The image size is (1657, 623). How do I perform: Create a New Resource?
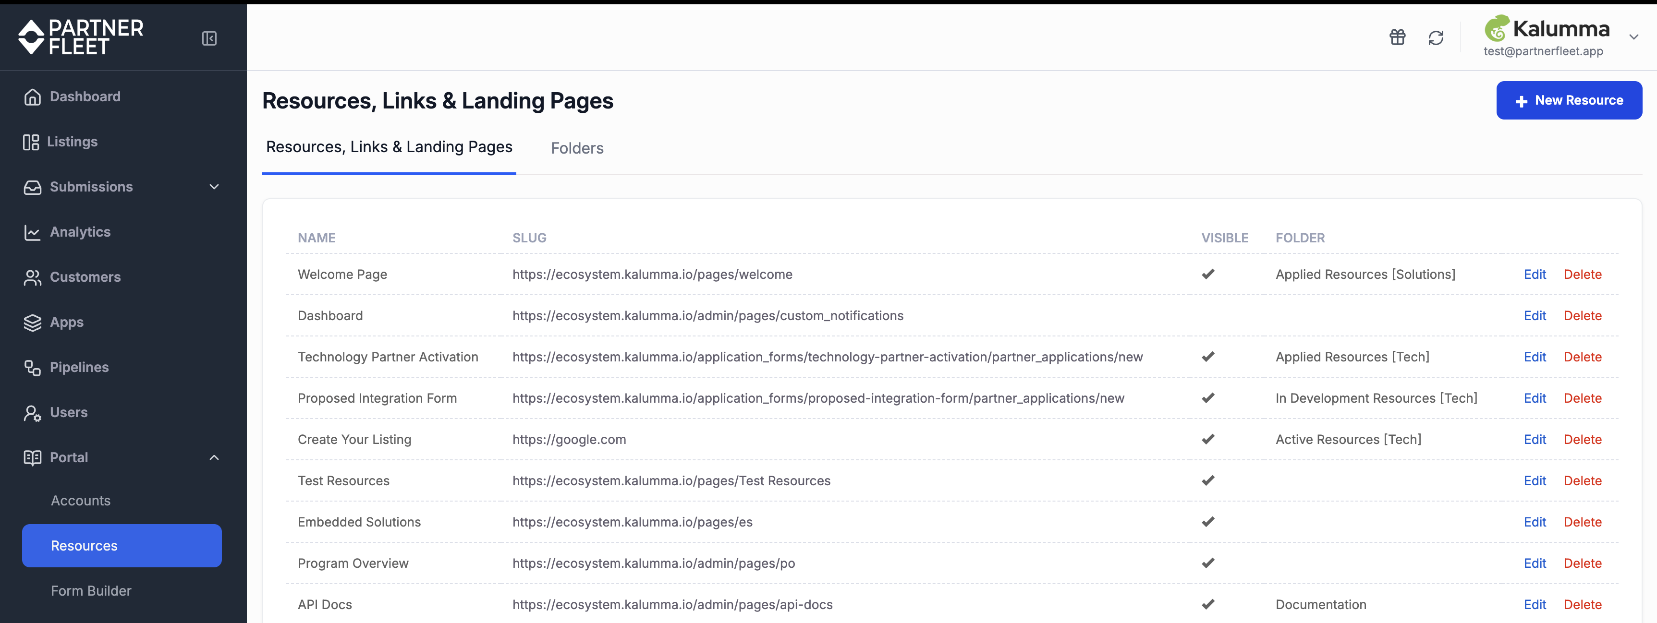[x=1569, y=100]
